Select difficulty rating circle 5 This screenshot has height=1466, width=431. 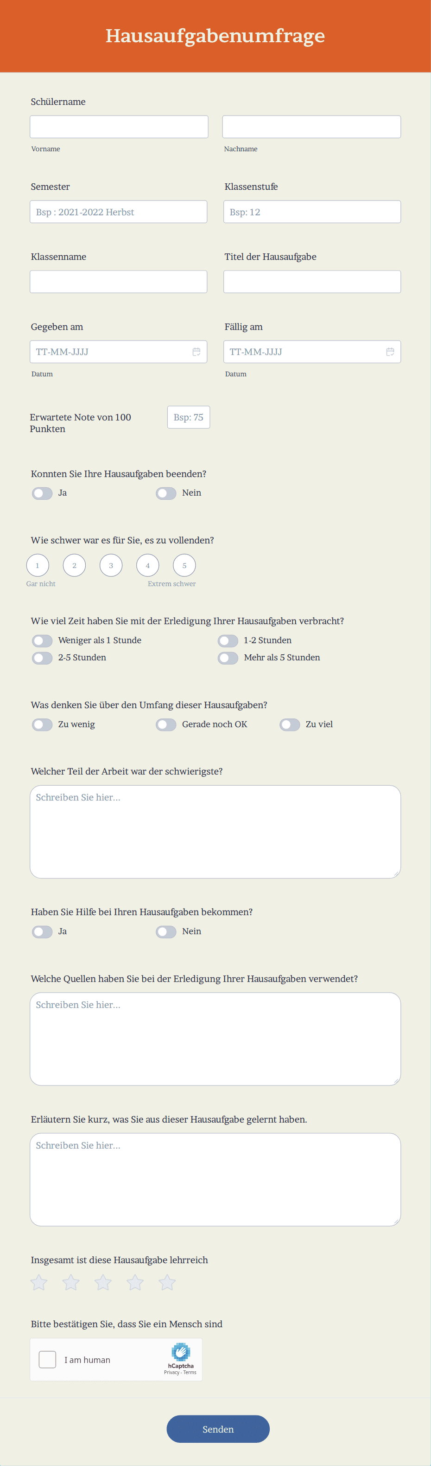coord(184,565)
